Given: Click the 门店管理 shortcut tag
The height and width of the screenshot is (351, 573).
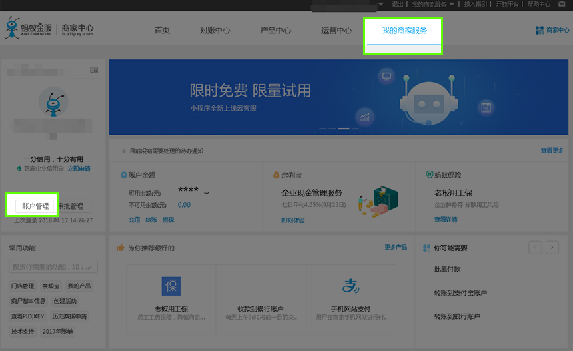Looking at the screenshot, I should pyautogui.click(x=23, y=286).
